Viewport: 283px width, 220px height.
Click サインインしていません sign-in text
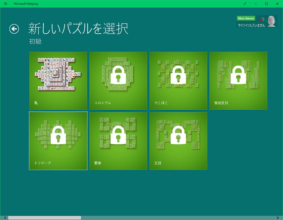(x=251, y=25)
